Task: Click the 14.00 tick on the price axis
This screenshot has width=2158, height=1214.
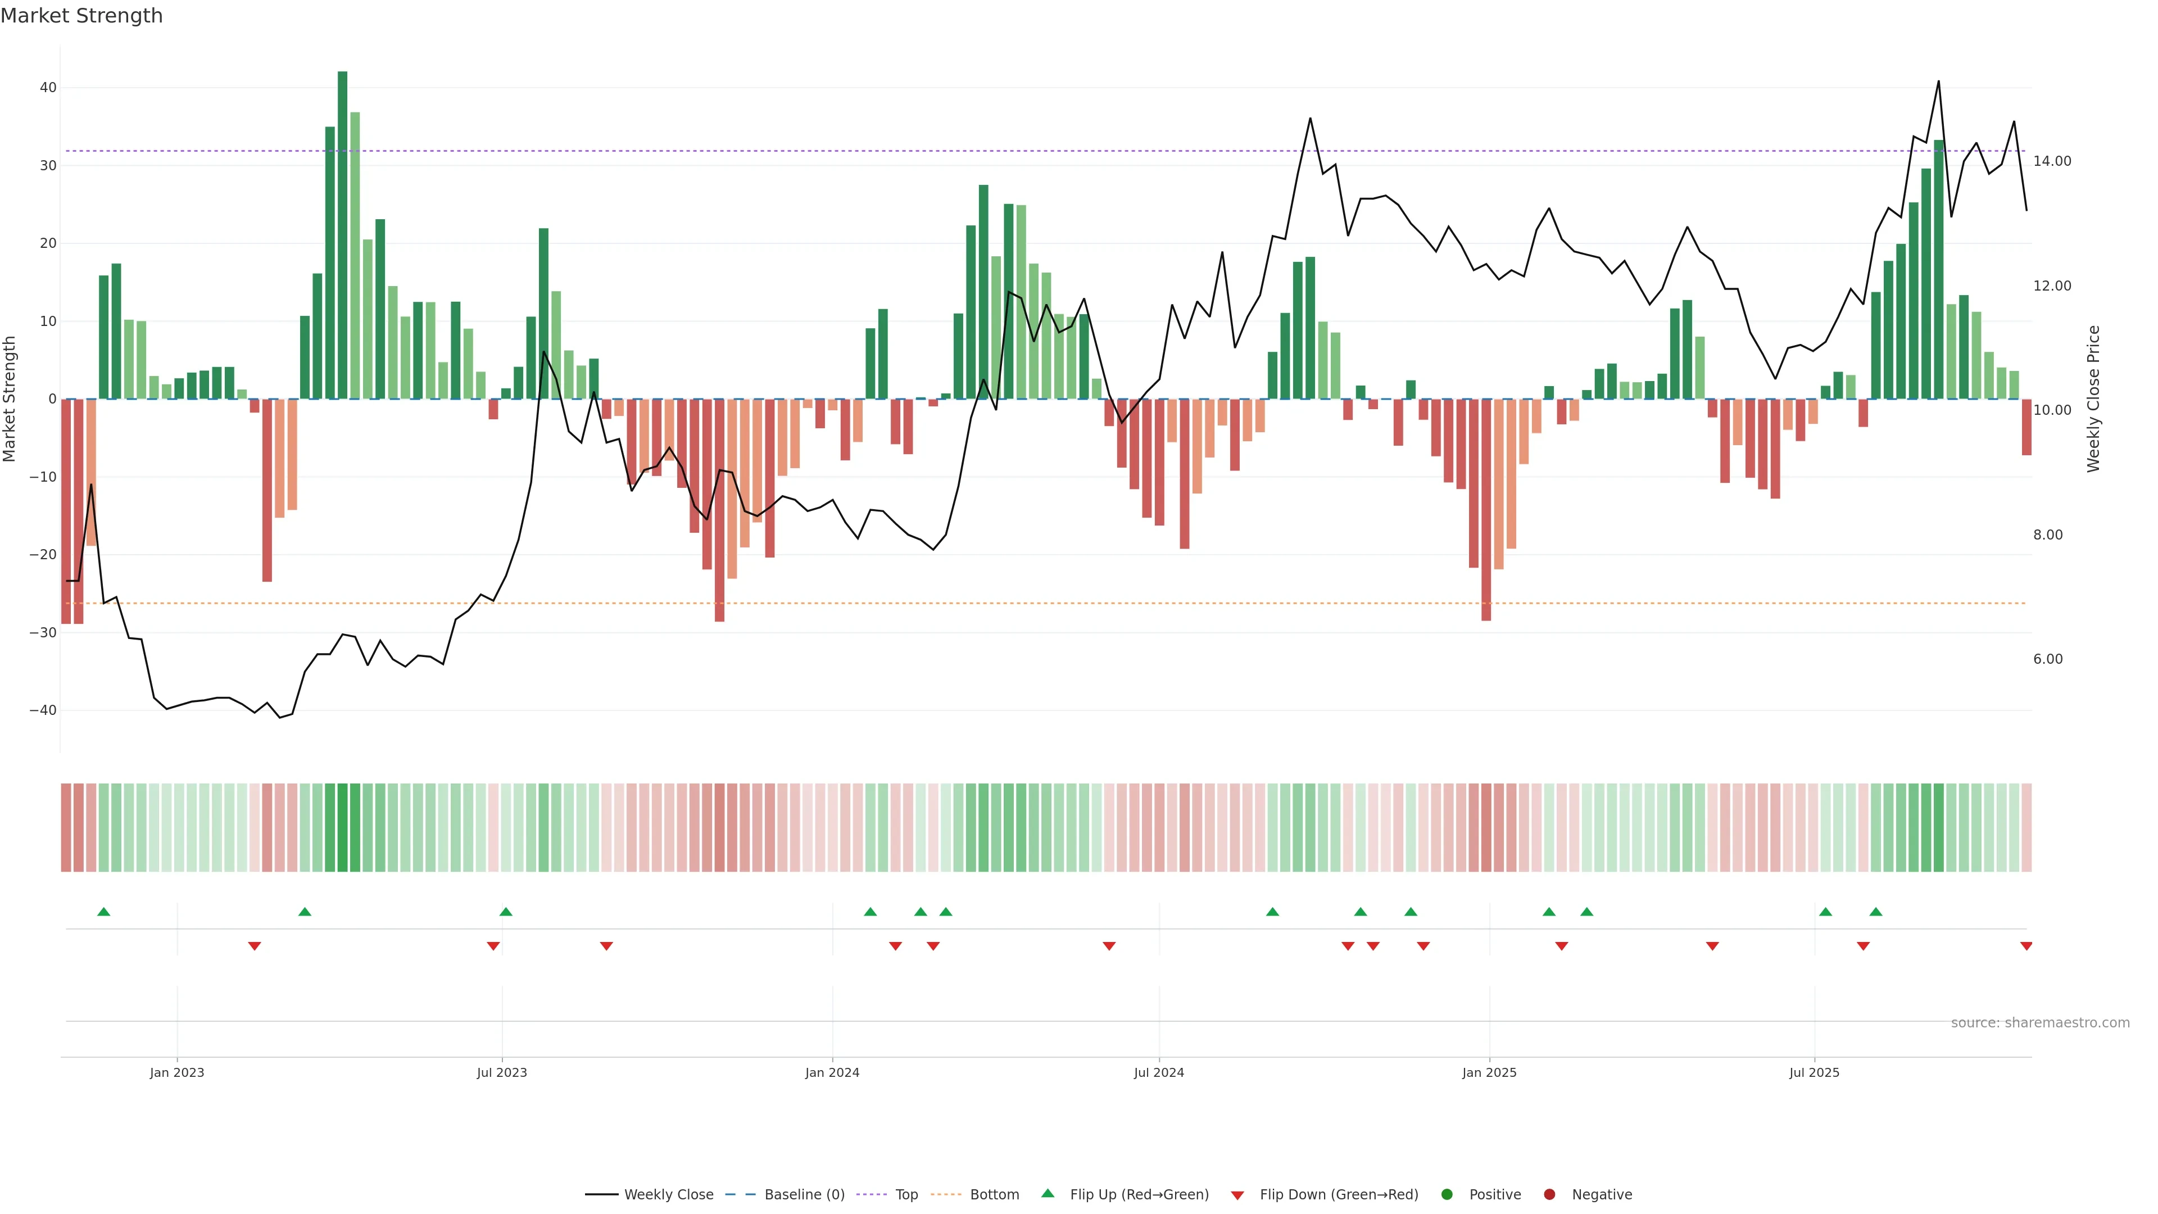Action: coord(2052,161)
